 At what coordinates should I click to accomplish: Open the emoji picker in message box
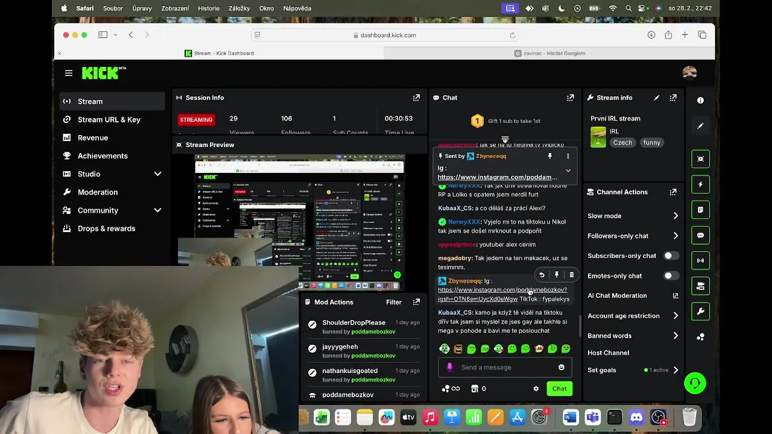point(562,367)
